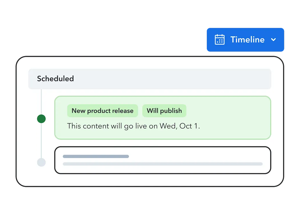Click the calendar icon on Timeline button

coord(220,40)
